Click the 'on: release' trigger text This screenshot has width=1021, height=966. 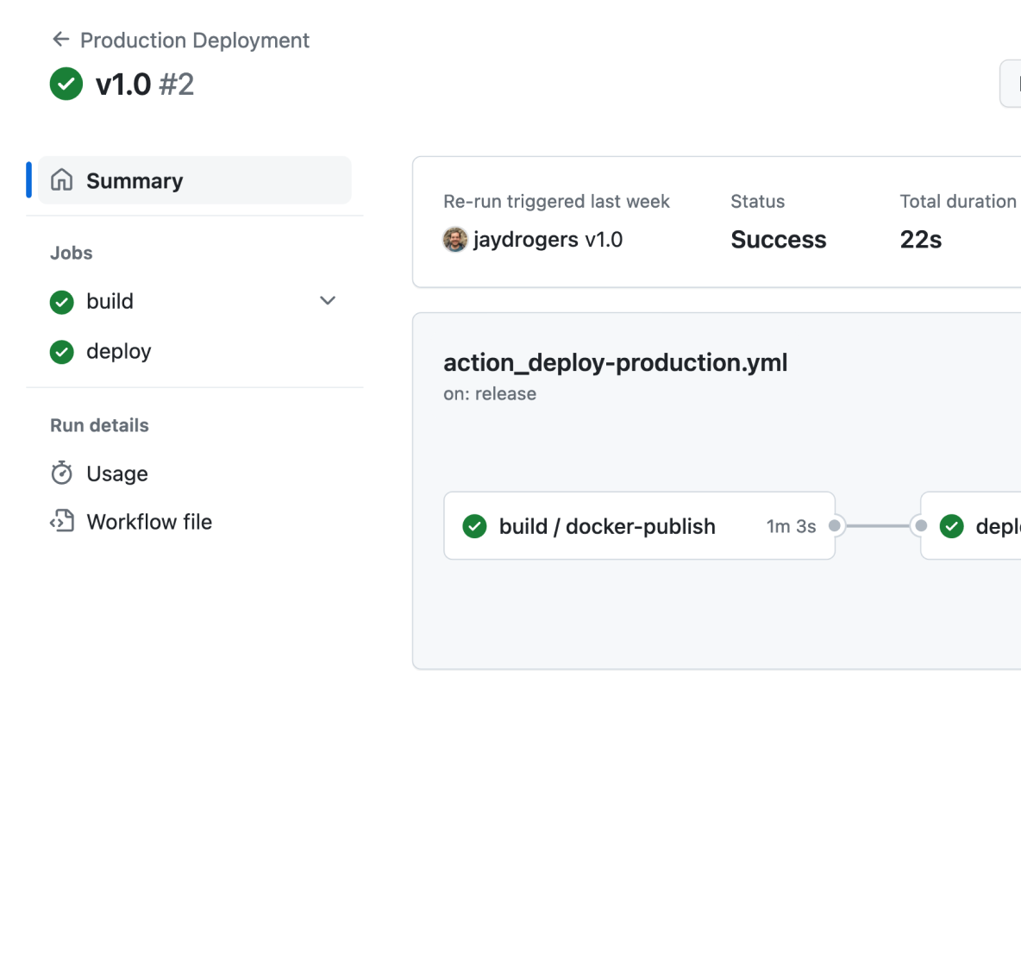pos(490,393)
